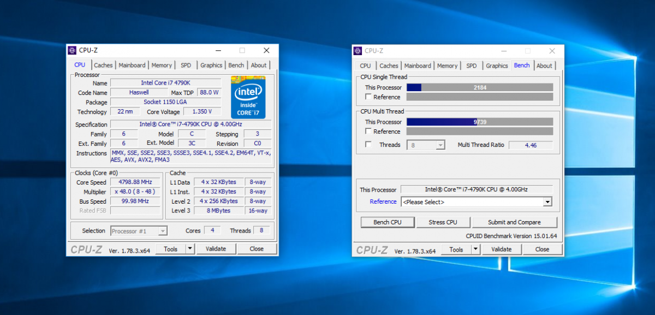Screen dimensions: 655x315
Task: Open Bench tab in left window
Action: pos(236,66)
